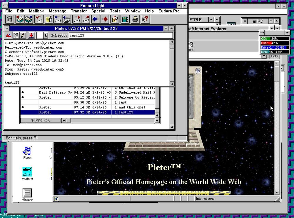Open the resource meter window control menu
Screen dimensions: 294x218
(x=262, y=33)
